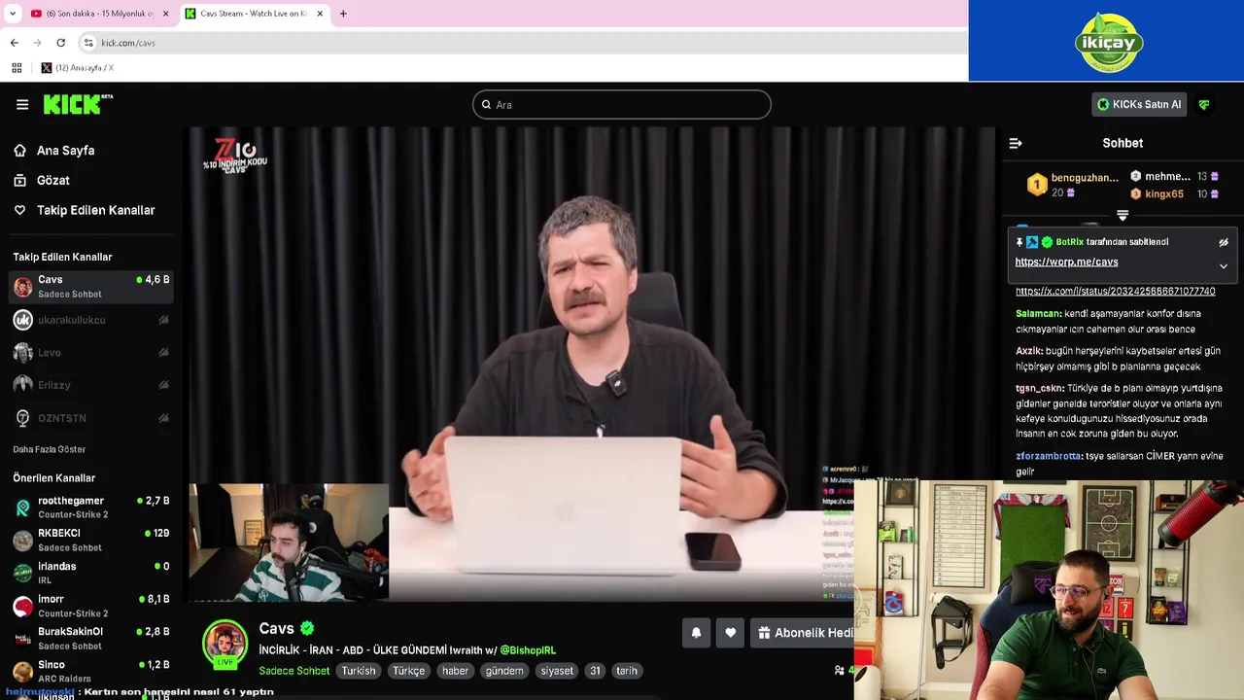1244x700 pixels.
Task: Collapse the Sohbet chat panel
Action: click(x=1016, y=143)
